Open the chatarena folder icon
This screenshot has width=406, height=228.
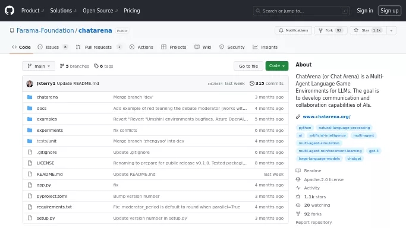30,97
